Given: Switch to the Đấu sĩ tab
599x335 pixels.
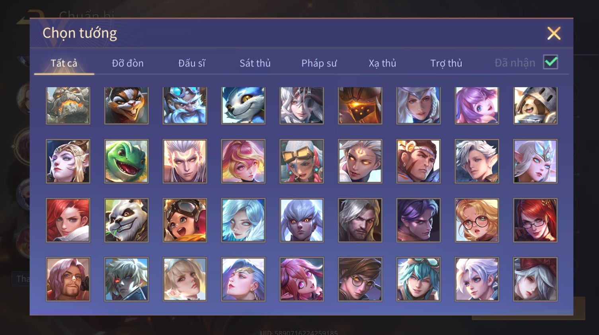Looking at the screenshot, I should click(191, 63).
